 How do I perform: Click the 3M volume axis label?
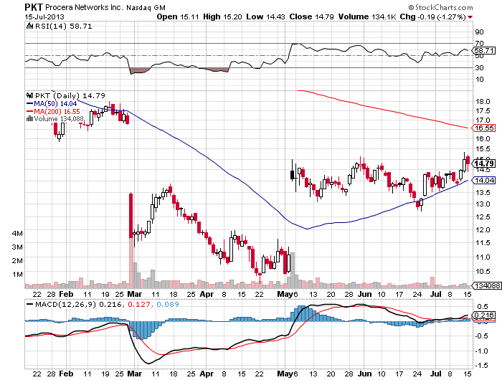point(18,247)
